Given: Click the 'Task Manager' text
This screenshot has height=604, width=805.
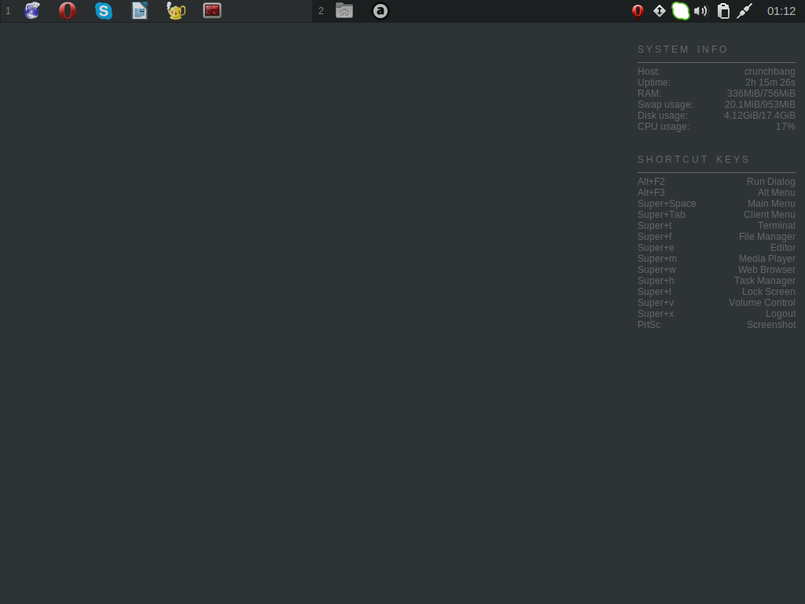Looking at the screenshot, I should tap(764, 281).
